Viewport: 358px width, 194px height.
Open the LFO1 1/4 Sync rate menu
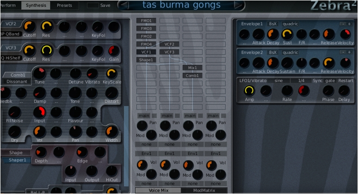tap(301, 81)
